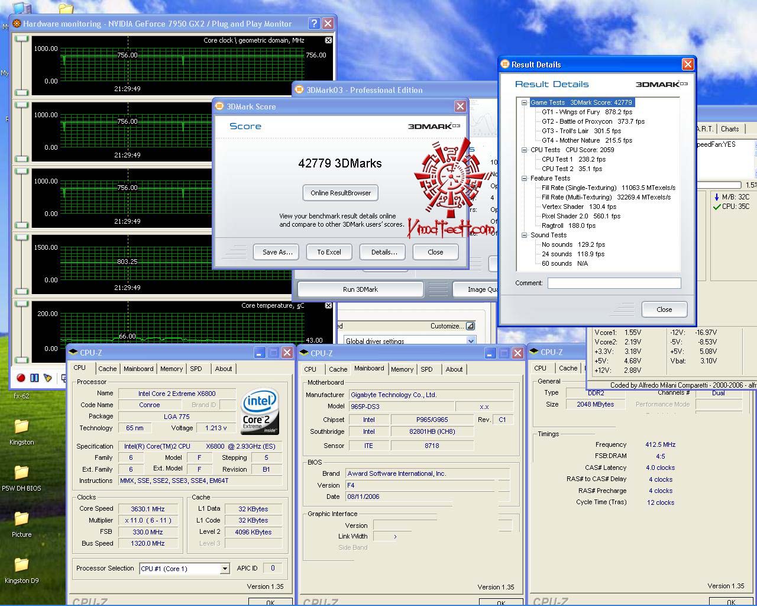This screenshot has width=757, height=606.
Task: Select CPU tab in the Mainboard CPU-Z window
Action: tap(310, 369)
